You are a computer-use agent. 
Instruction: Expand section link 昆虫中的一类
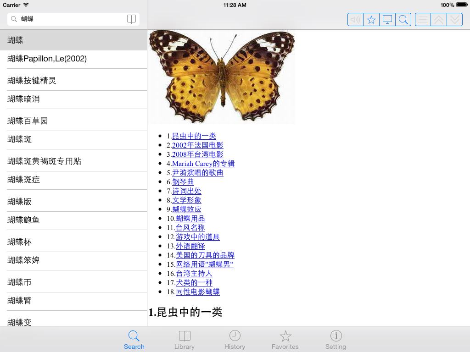pos(195,136)
